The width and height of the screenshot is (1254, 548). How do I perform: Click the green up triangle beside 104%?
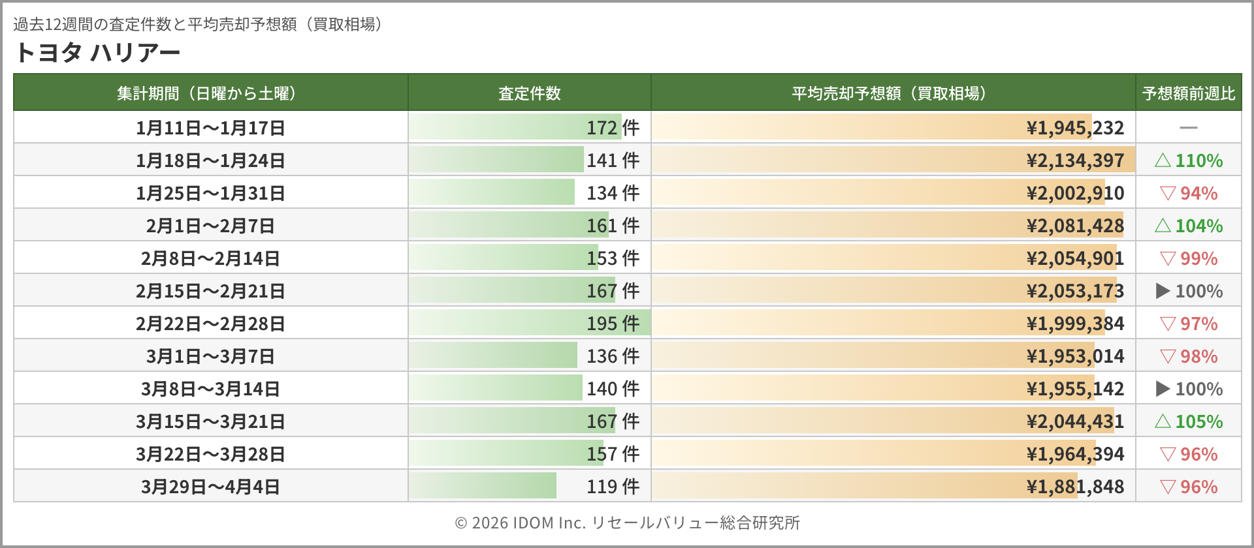1163,226
